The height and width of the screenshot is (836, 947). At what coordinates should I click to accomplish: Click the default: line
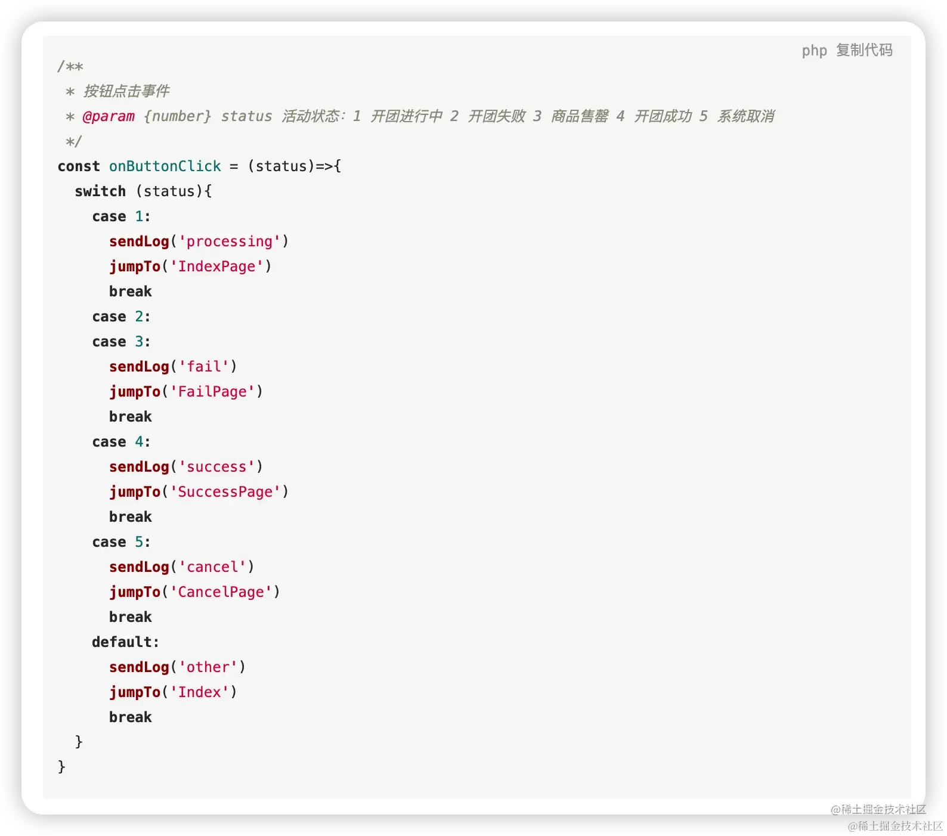pos(126,642)
